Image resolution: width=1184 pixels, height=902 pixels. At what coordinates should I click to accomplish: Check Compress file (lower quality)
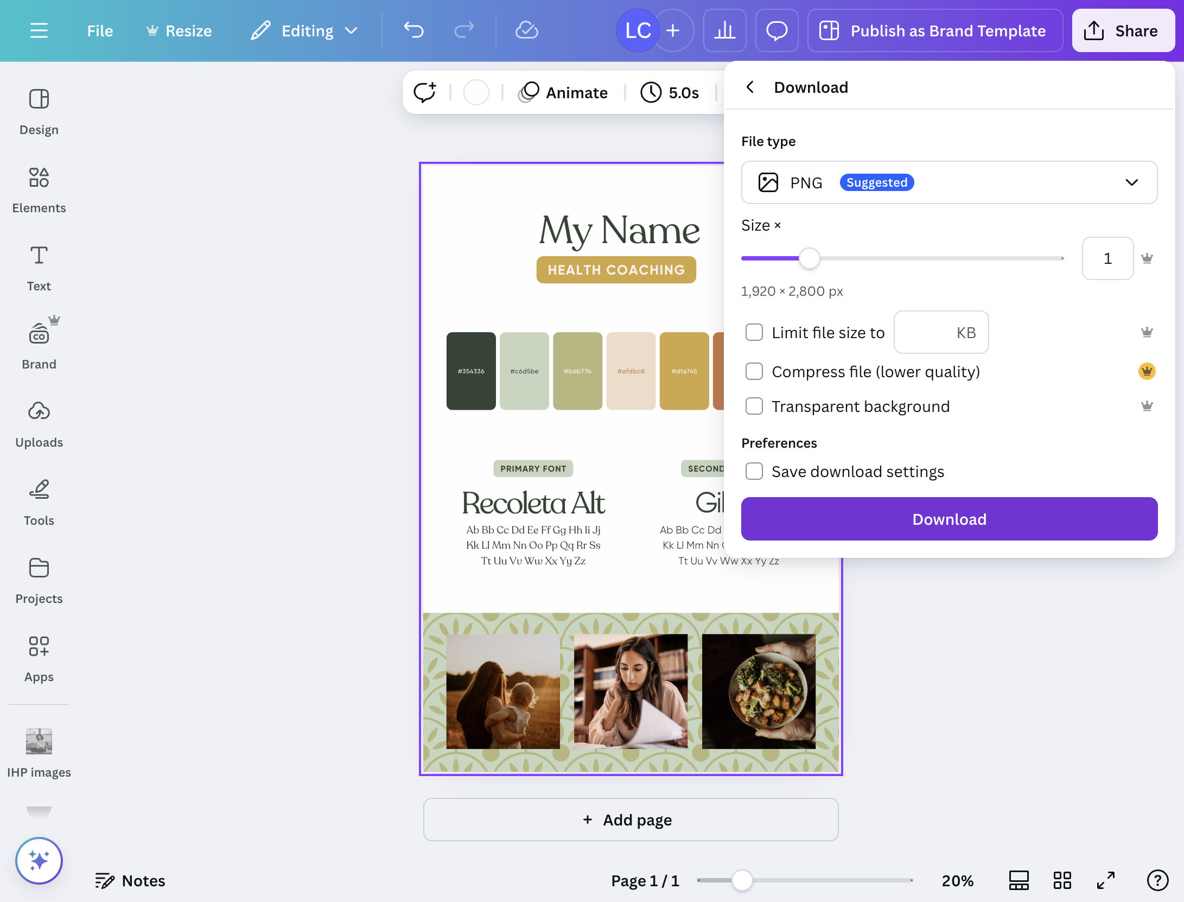click(754, 371)
